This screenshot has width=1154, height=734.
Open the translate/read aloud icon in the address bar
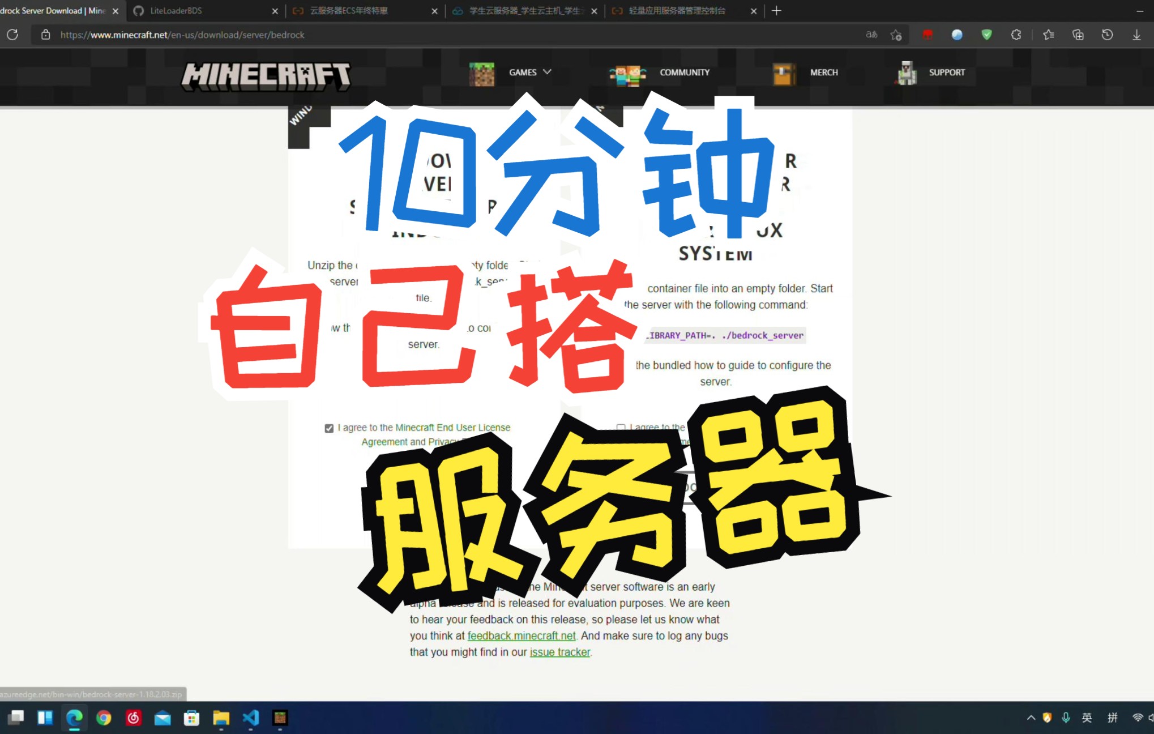pyautogui.click(x=872, y=35)
